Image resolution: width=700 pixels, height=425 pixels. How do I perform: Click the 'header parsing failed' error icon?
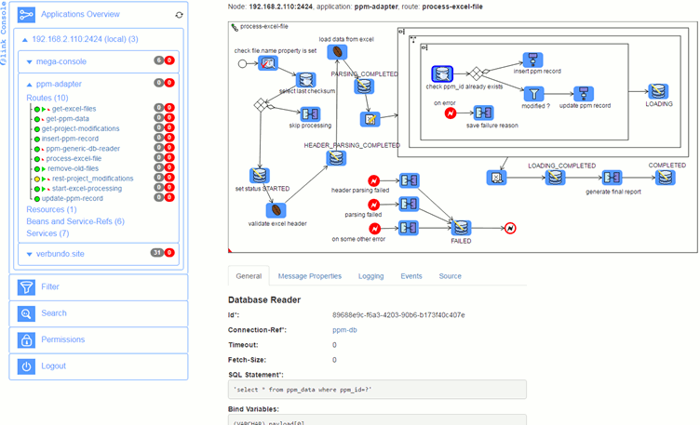point(373,179)
